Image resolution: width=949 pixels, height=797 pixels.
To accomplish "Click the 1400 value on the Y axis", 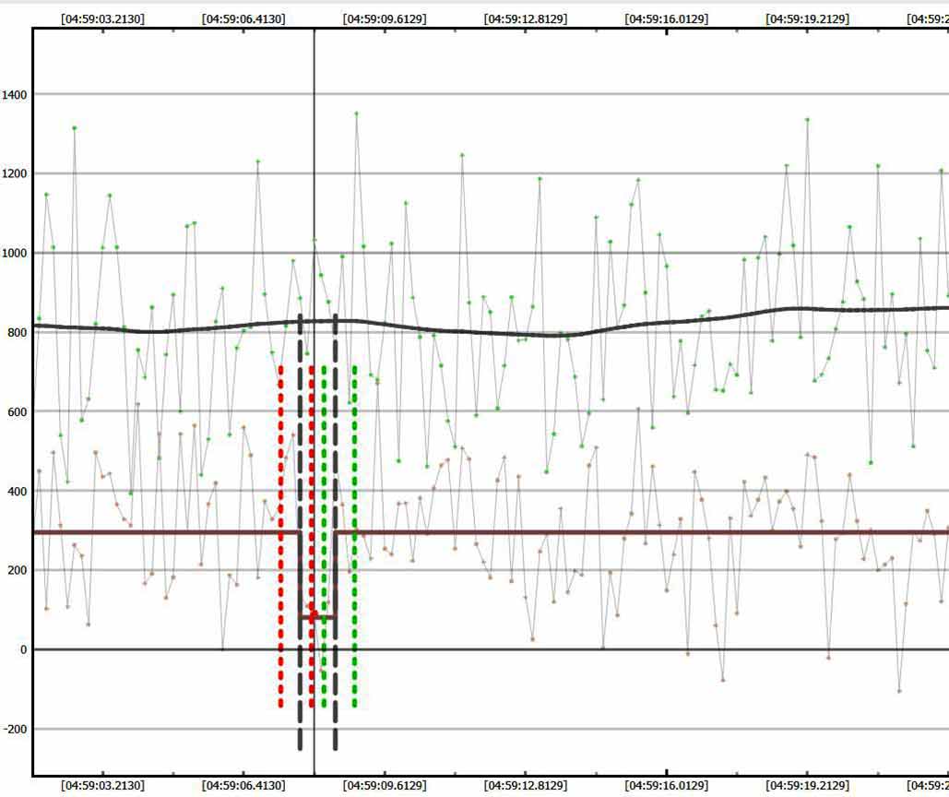I will [15, 94].
